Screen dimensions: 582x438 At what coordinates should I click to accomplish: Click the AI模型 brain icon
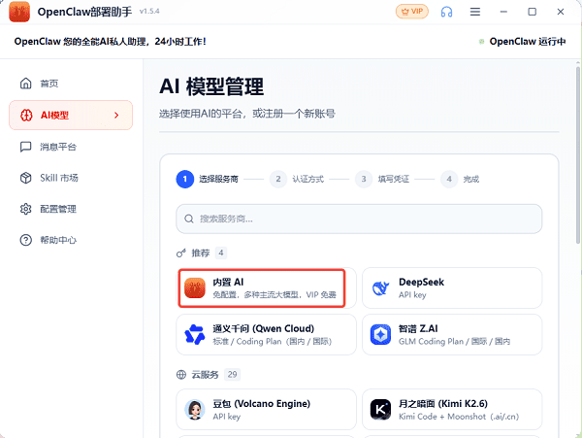26,116
